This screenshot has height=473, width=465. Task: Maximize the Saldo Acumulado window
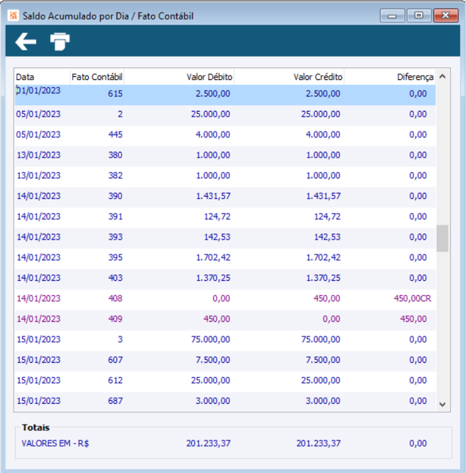tap(419, 16)
